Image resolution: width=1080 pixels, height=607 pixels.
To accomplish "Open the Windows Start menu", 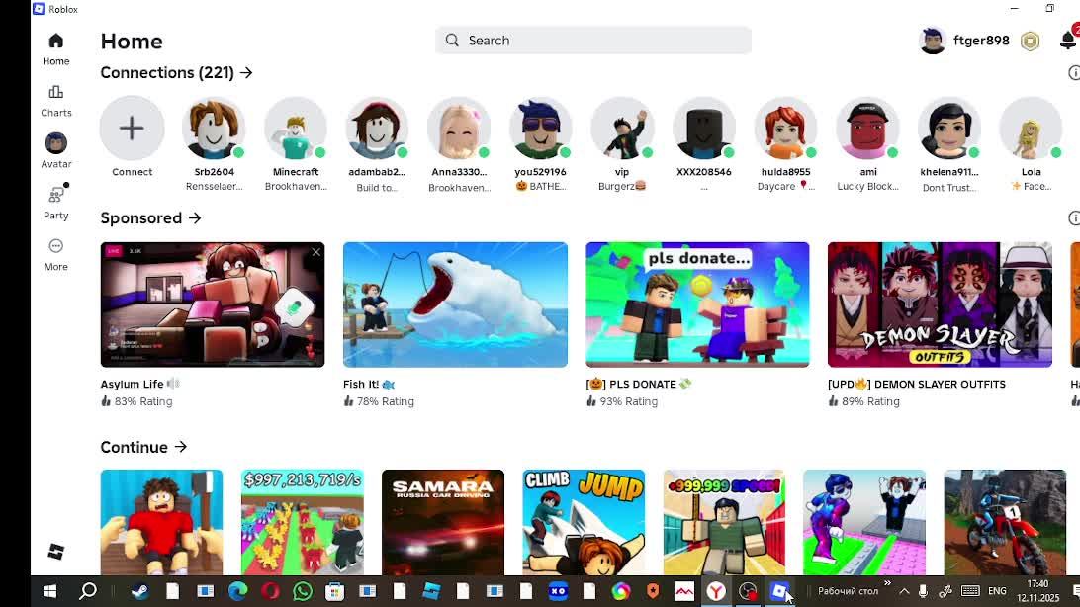I will click(49, 591).
